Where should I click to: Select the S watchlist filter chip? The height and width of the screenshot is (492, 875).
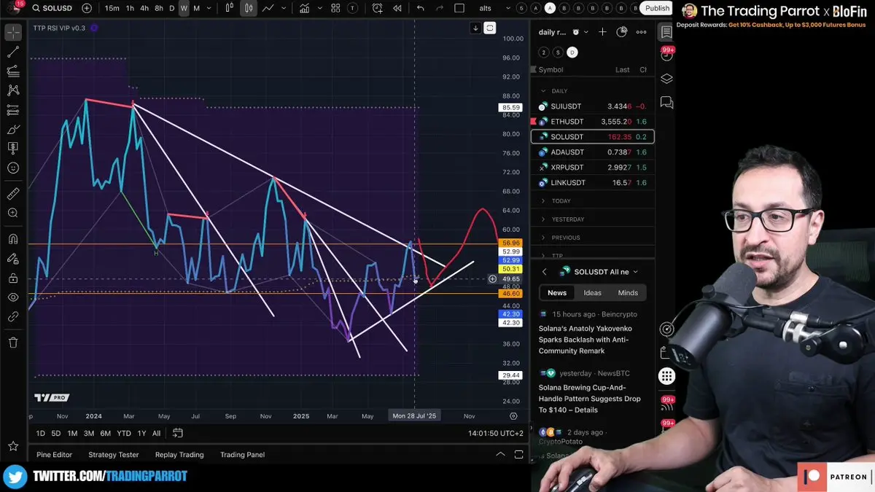pyautogui.click(x=558, y=52)
